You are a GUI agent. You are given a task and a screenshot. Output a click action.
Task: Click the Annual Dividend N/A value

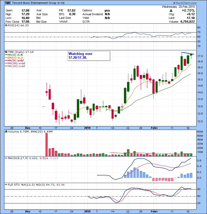pyautogui.click(x=107, y=14)
